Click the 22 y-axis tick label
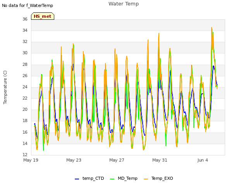Screen dimensions: 248x186 [x=25, y=98]
